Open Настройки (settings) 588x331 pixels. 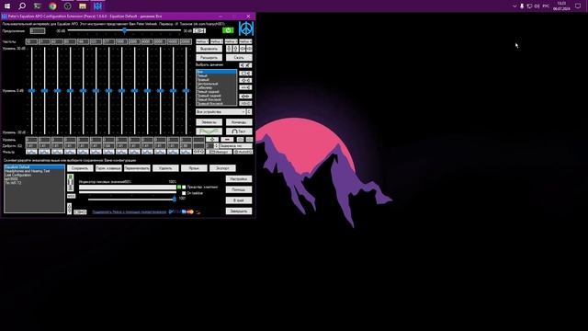click(239, 179)
